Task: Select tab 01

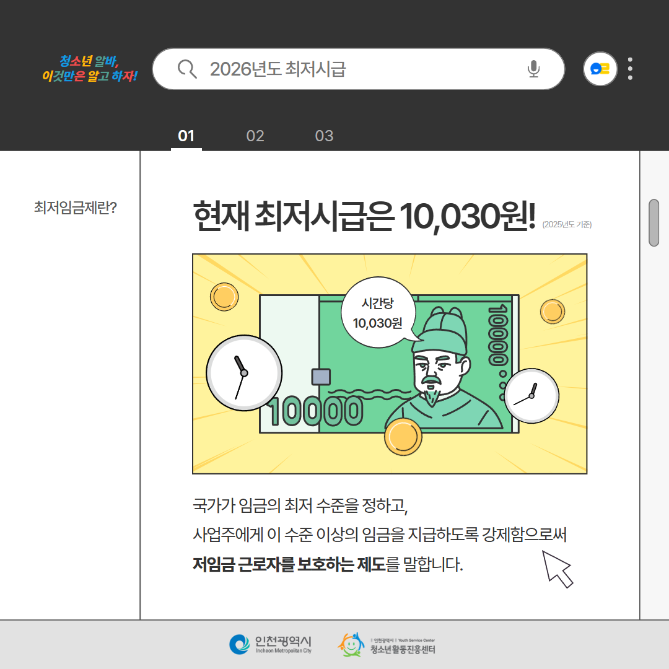Action: 186,136
